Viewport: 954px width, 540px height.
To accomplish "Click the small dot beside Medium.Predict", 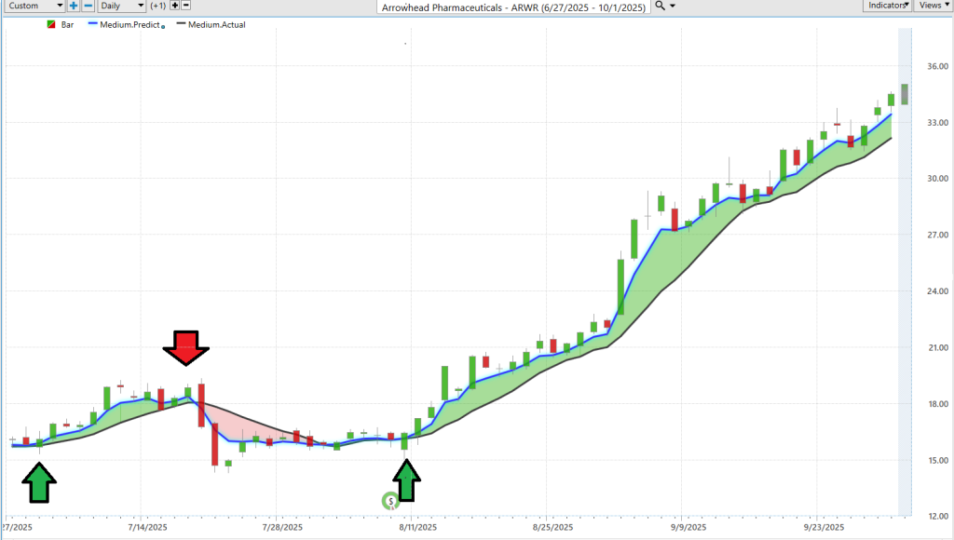I will (163, 27).
